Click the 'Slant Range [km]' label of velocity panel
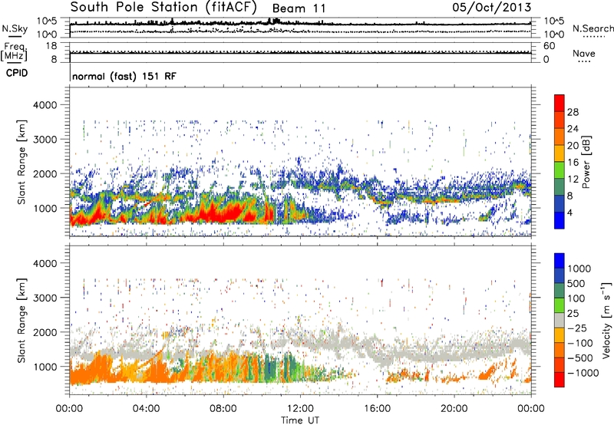This screenshot has height=425, width=614. (x=21, y=320)
